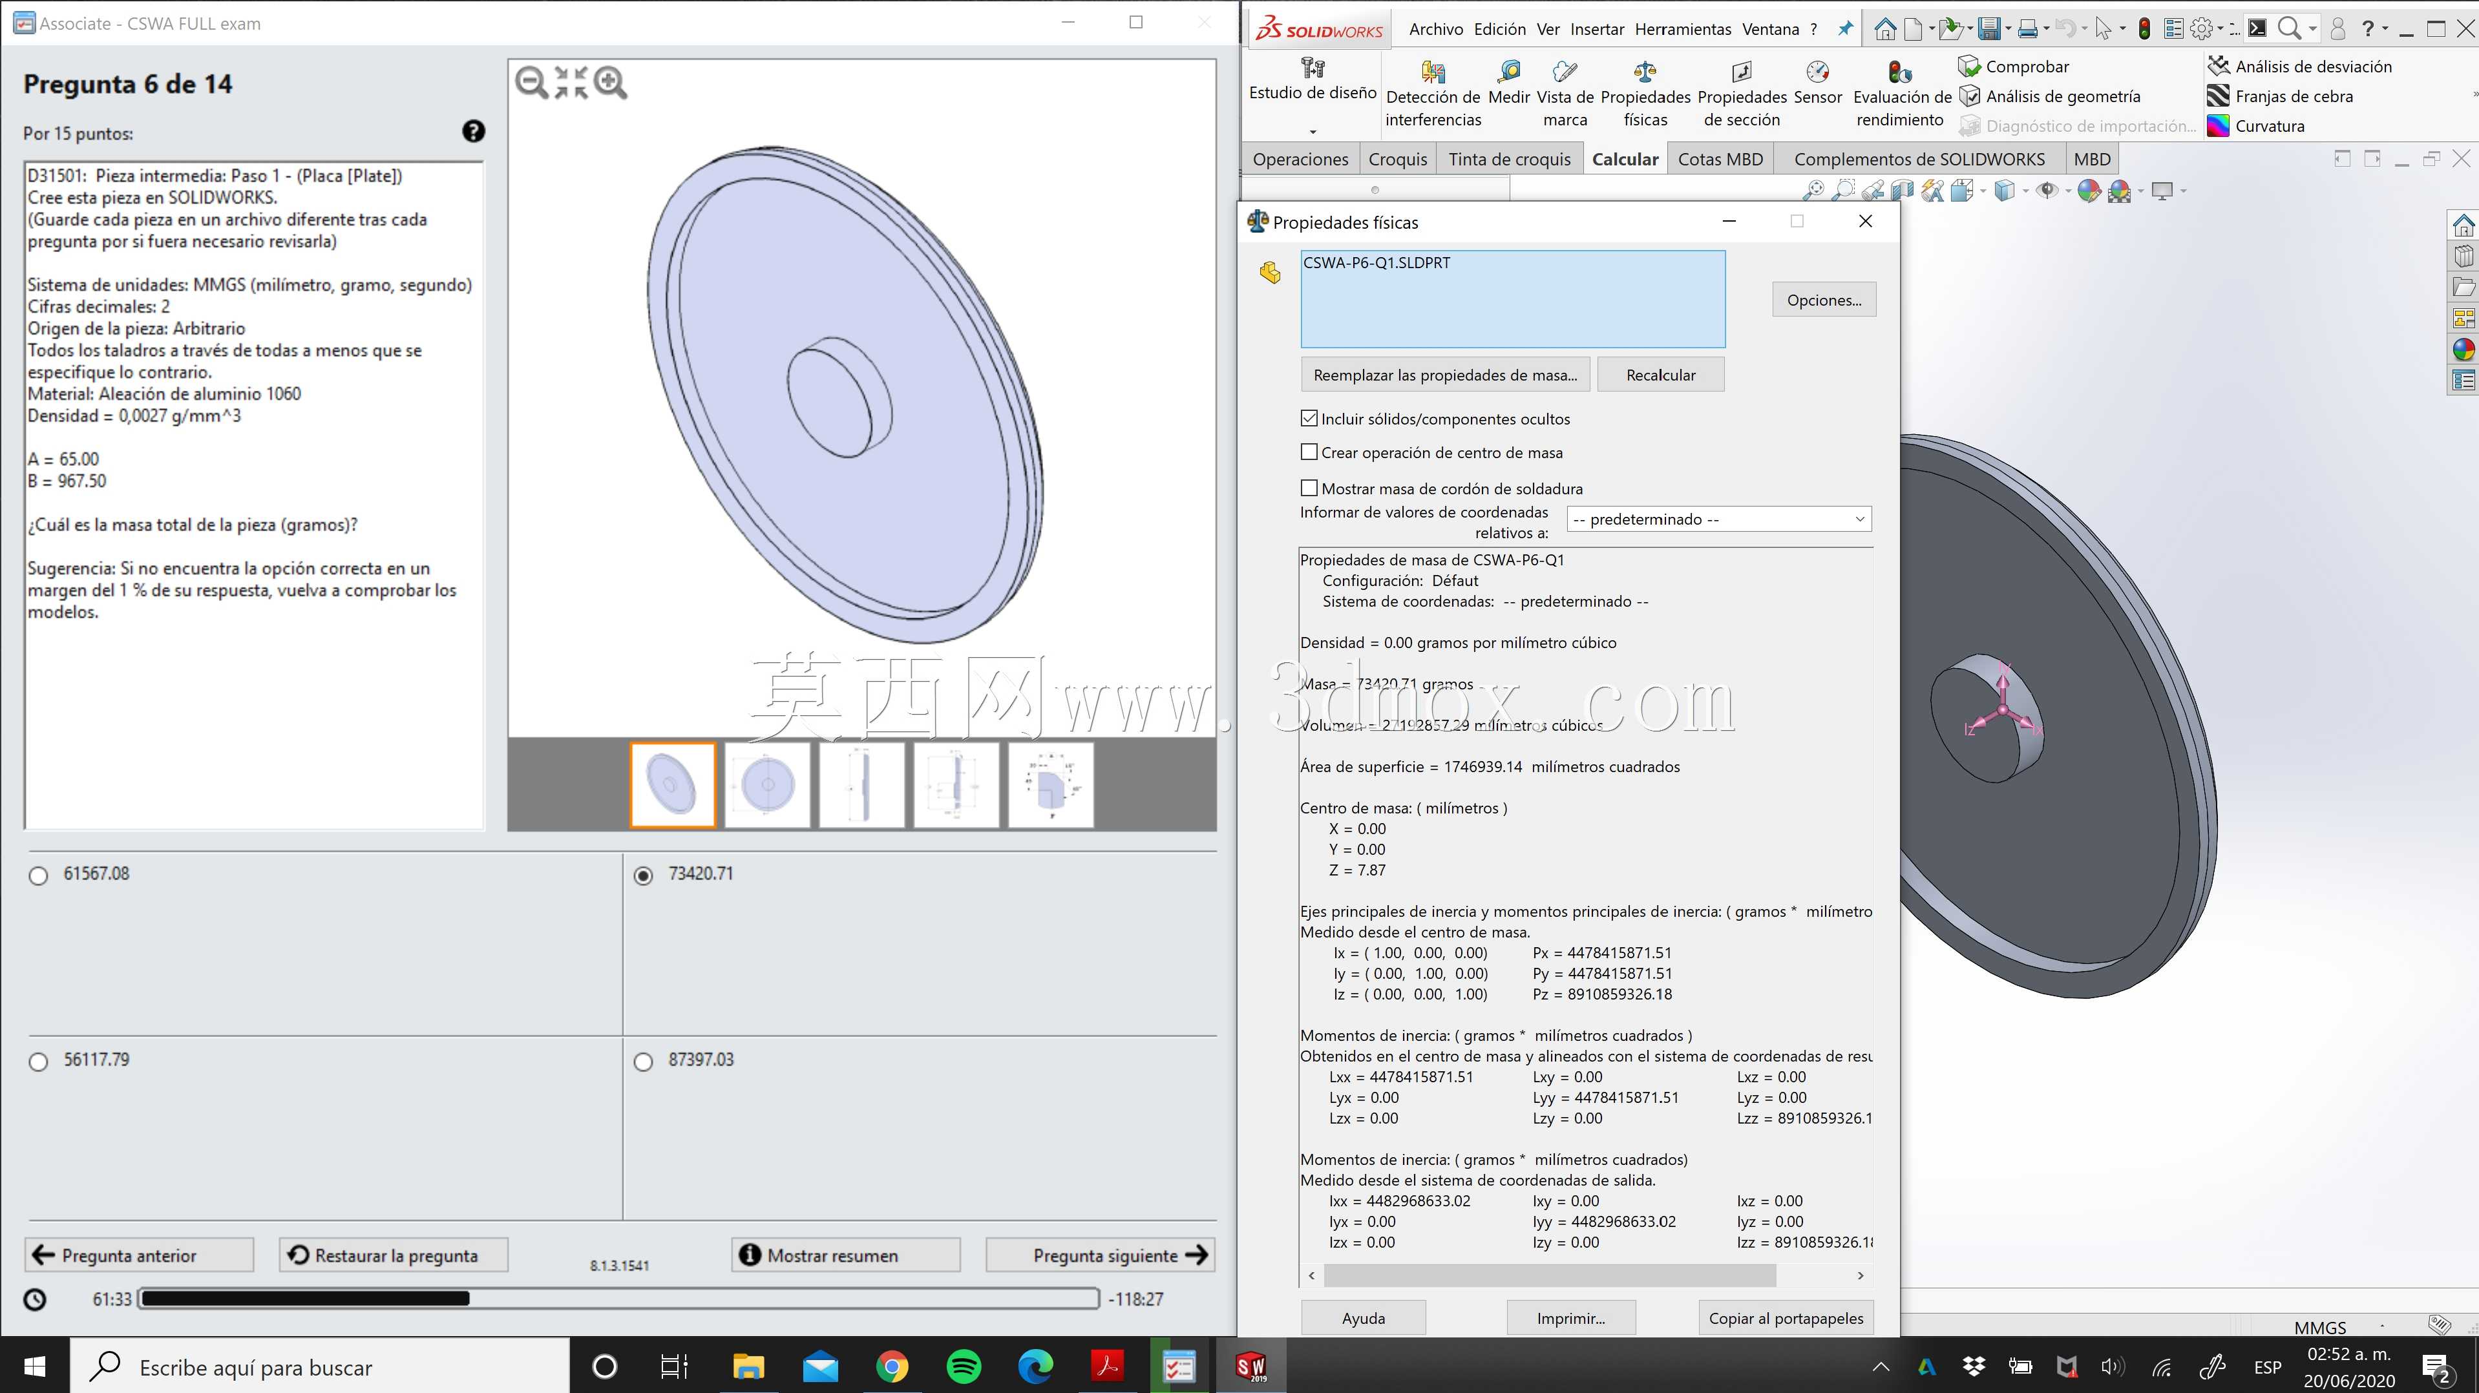Toggle Incluir sólidos/componentes ocultos checkbox
The height and width of the screenshot is (1393, 2479).
(x=1309, y=419)
